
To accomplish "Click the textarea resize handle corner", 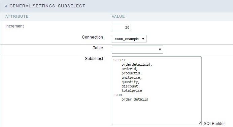I will [x=200, y=123].
